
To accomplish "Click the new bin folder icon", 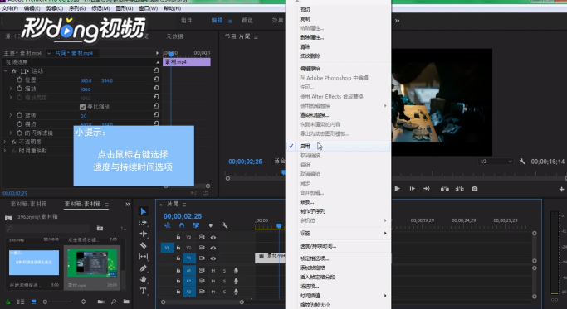I will coord(126,302).
